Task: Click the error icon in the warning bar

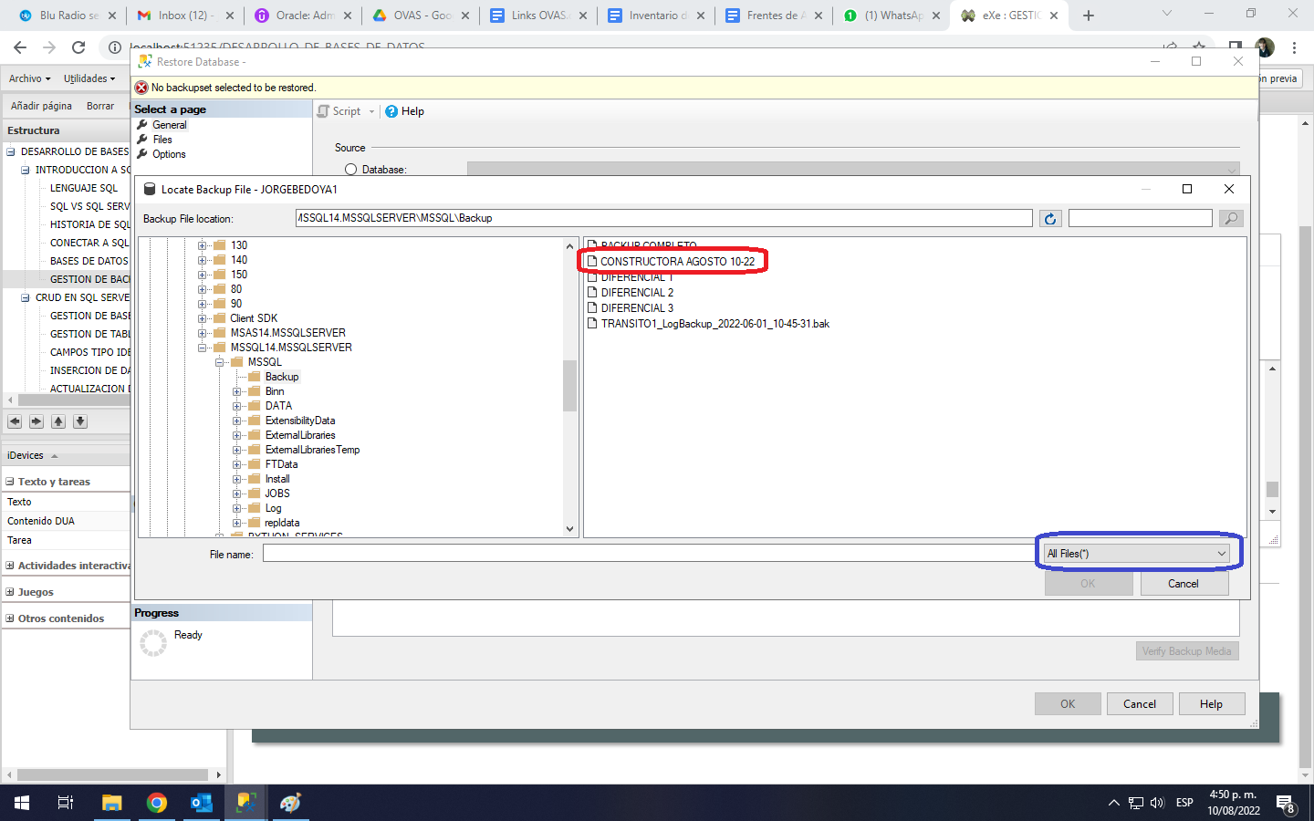Action: (141, 88)
